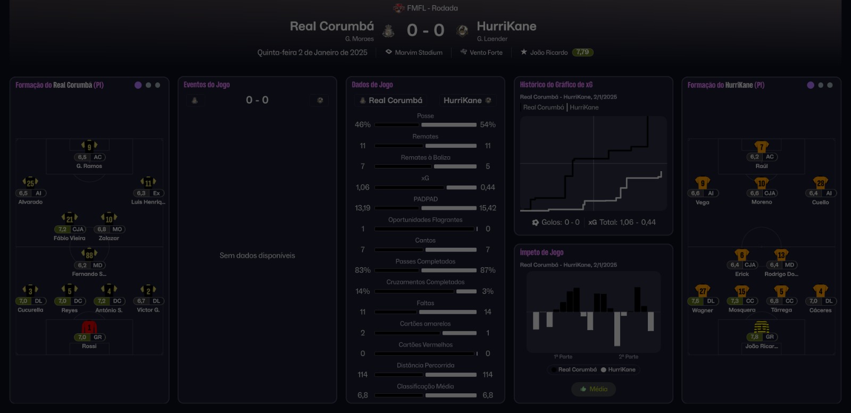The image size is (851, 413).
Task: Switch to HurriKane tab in match stats
Action: click(x=466, y=100)
